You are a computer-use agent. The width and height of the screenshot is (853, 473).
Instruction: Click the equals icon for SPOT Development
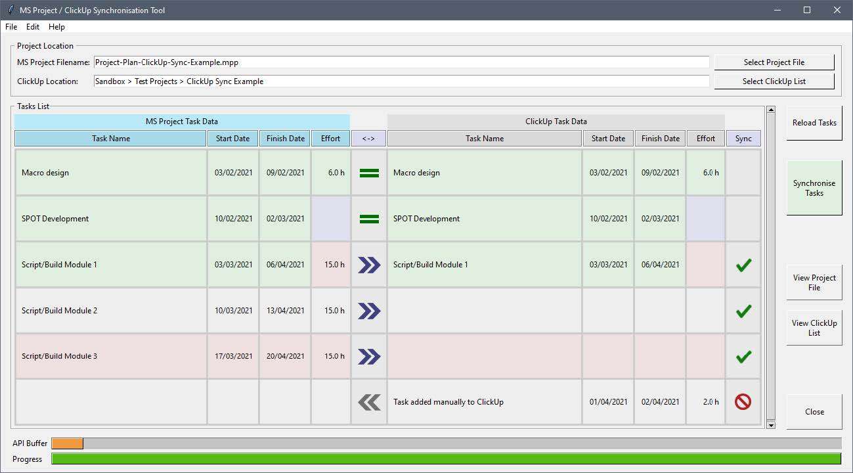click(369, 219)
